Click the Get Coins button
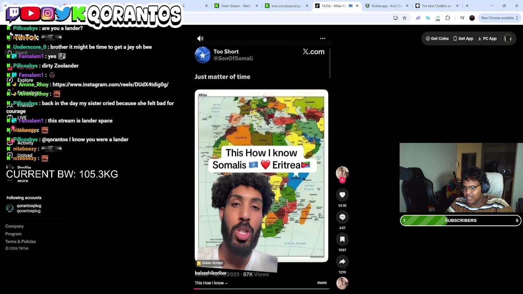Image resolution: width=523 pixels, height=294 pixels. [x=437, y=38]
